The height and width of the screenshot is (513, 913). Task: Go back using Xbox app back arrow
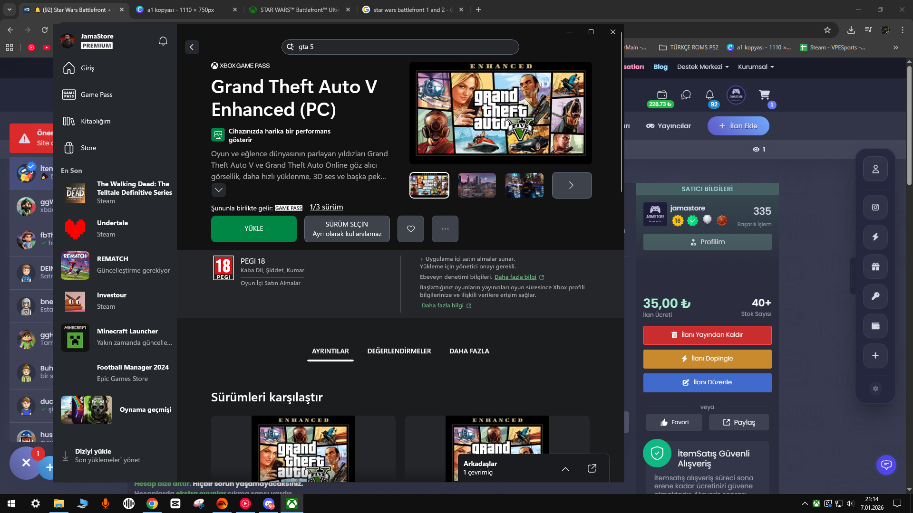point(192,47)
